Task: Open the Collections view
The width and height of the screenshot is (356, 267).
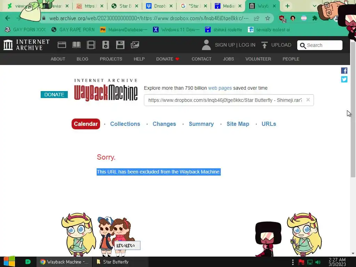Action: pos(125,124)
